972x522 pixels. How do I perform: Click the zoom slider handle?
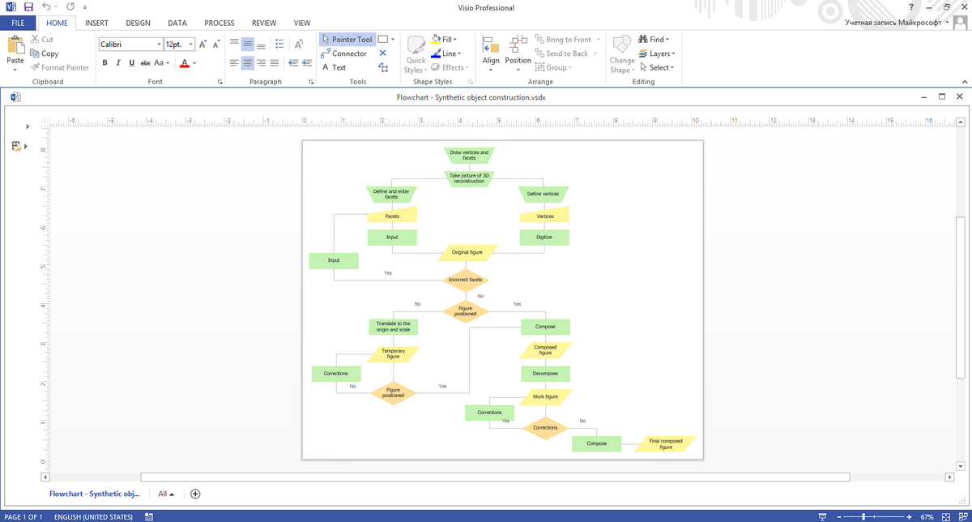(x=863, y=516)
